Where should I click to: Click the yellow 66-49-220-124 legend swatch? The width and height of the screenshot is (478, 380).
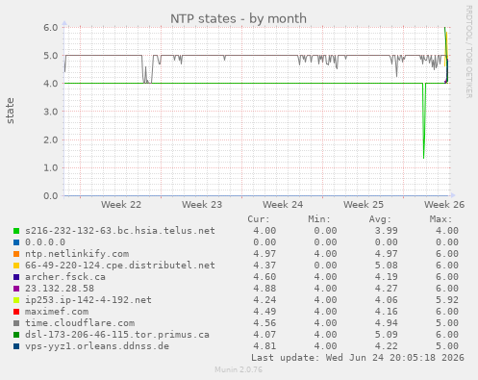click(x=16, y=266)
